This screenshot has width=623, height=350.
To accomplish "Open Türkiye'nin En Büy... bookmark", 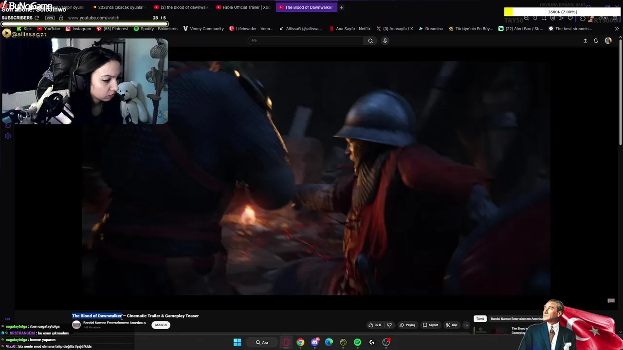I will pyautogui.click(x=471, y=29).
